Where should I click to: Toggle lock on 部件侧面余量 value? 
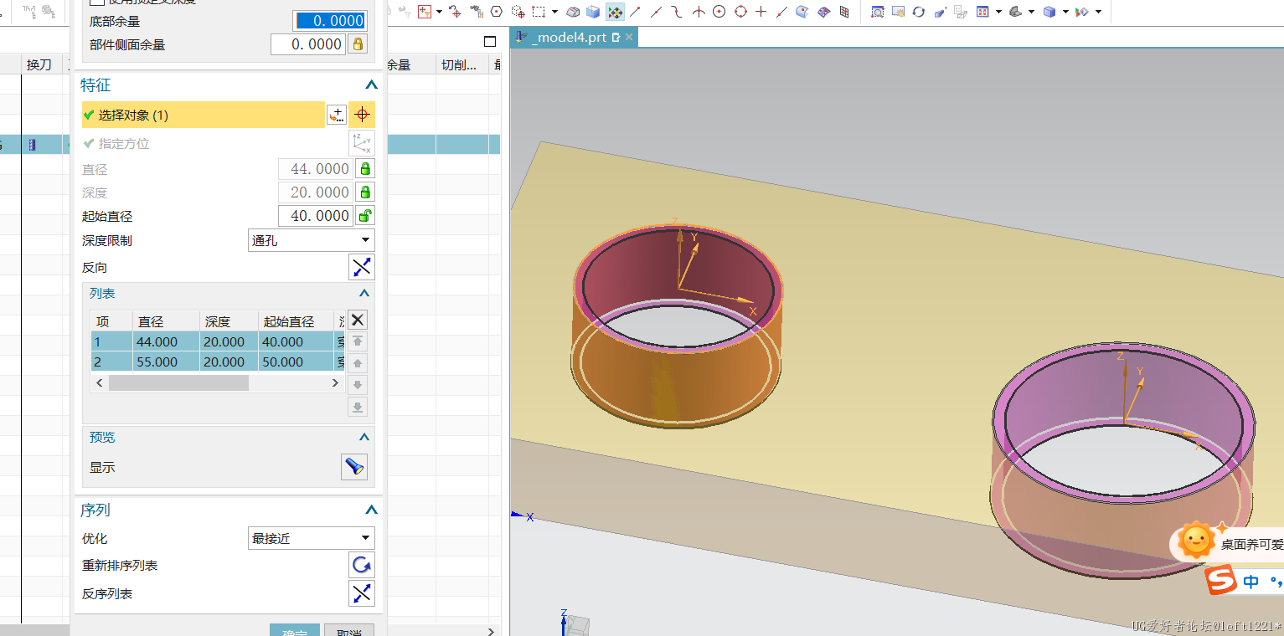(x=358, y=44)
